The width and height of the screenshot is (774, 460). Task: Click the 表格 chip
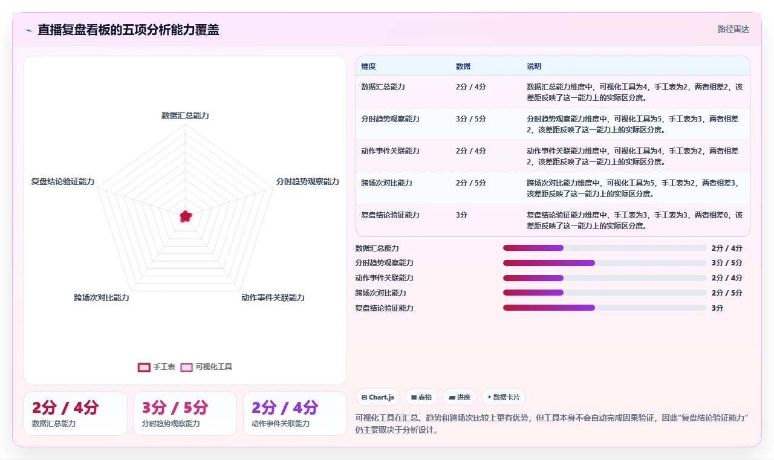click(x=421, y=397)
